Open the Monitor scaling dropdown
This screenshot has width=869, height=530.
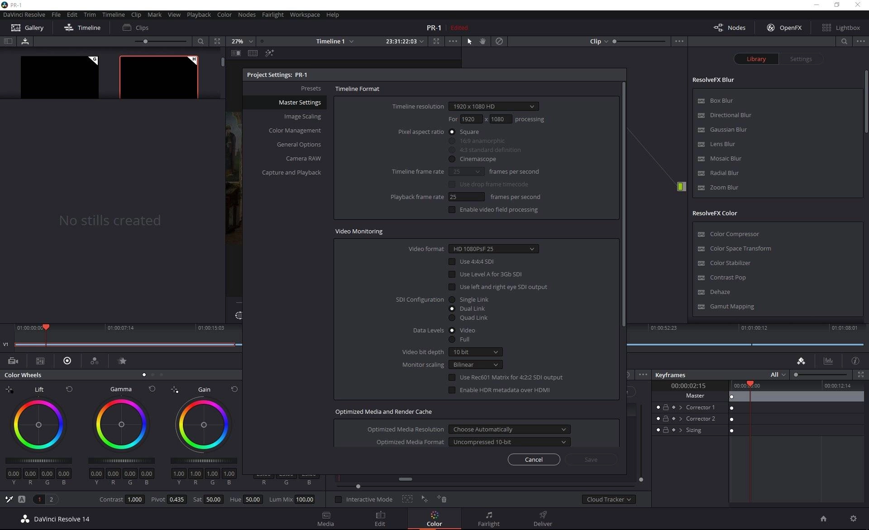coord(475,364)
